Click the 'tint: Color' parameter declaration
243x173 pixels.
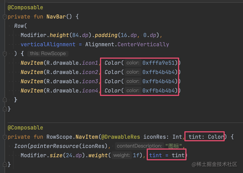tap(206, 137)
